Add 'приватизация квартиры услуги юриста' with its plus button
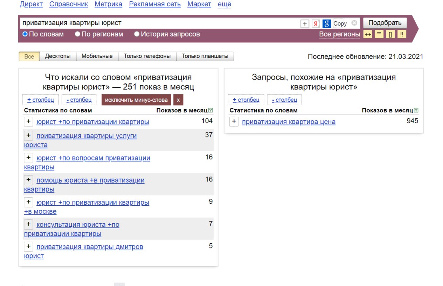 [x=28, y=135]
